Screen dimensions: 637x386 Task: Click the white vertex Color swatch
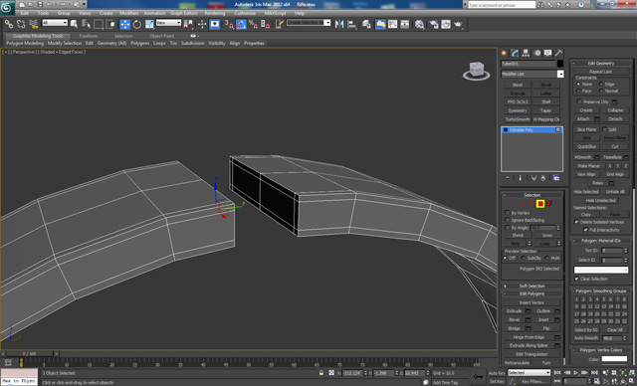(614, 359)
